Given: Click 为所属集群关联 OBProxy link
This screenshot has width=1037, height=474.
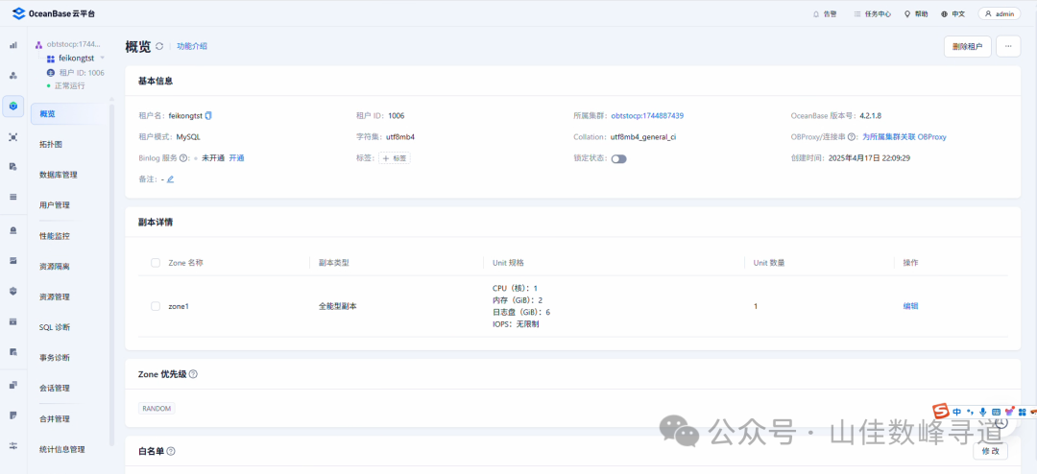Looking at the screenshot, I should 904,137.
